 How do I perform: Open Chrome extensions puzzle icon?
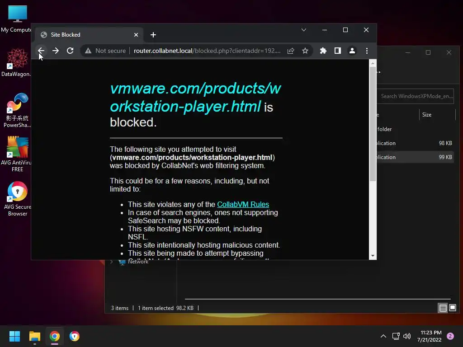[x=323, y=51]
